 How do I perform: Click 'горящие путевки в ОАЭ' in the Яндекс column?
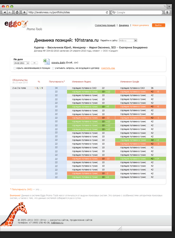(x=84, y=88)
